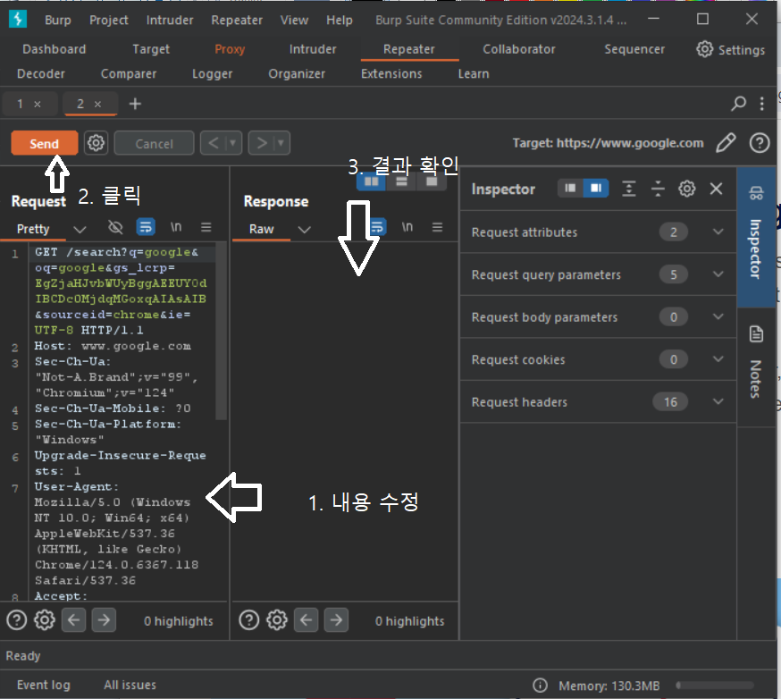Viewport: 781px width, 699px height.
Task: Open the Response search settings gear
Action: click(277, 620)
